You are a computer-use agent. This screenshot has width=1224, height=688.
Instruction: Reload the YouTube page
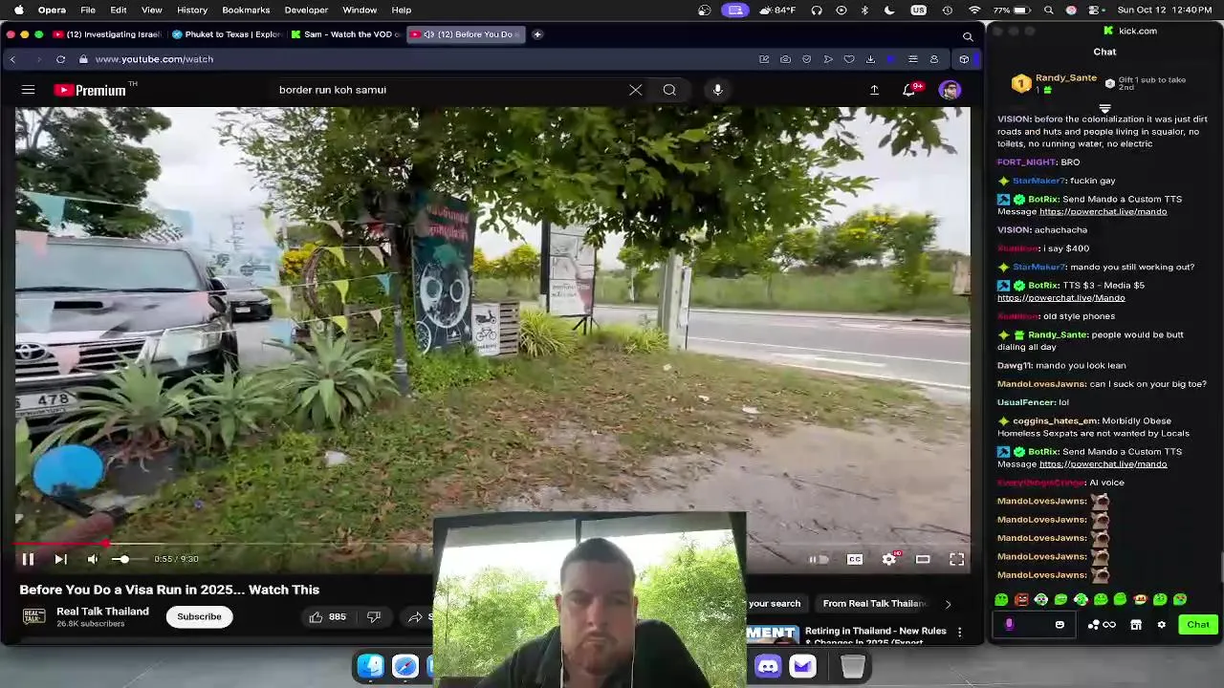click(60, 59)
